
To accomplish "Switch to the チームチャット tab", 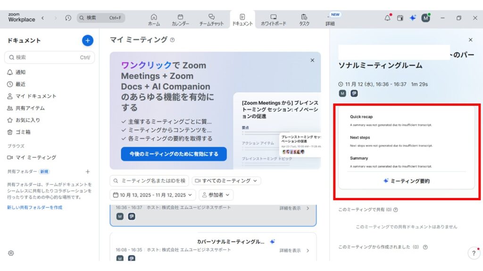I will click(211, 19).
